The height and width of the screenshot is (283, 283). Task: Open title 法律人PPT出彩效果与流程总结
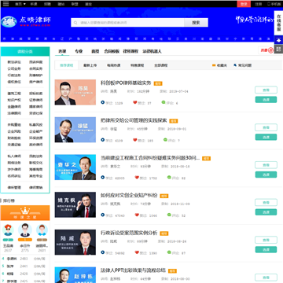tap(133, 270)
